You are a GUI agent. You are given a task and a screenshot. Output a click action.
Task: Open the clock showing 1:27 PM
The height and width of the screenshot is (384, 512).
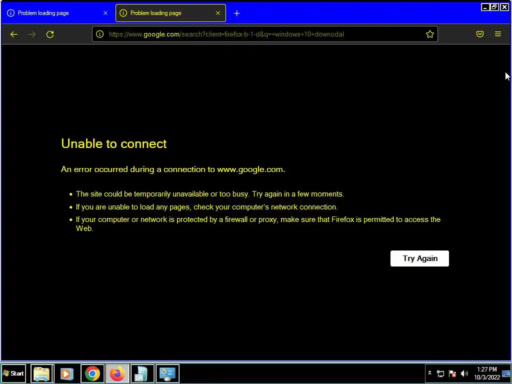[x=487, y=373]
